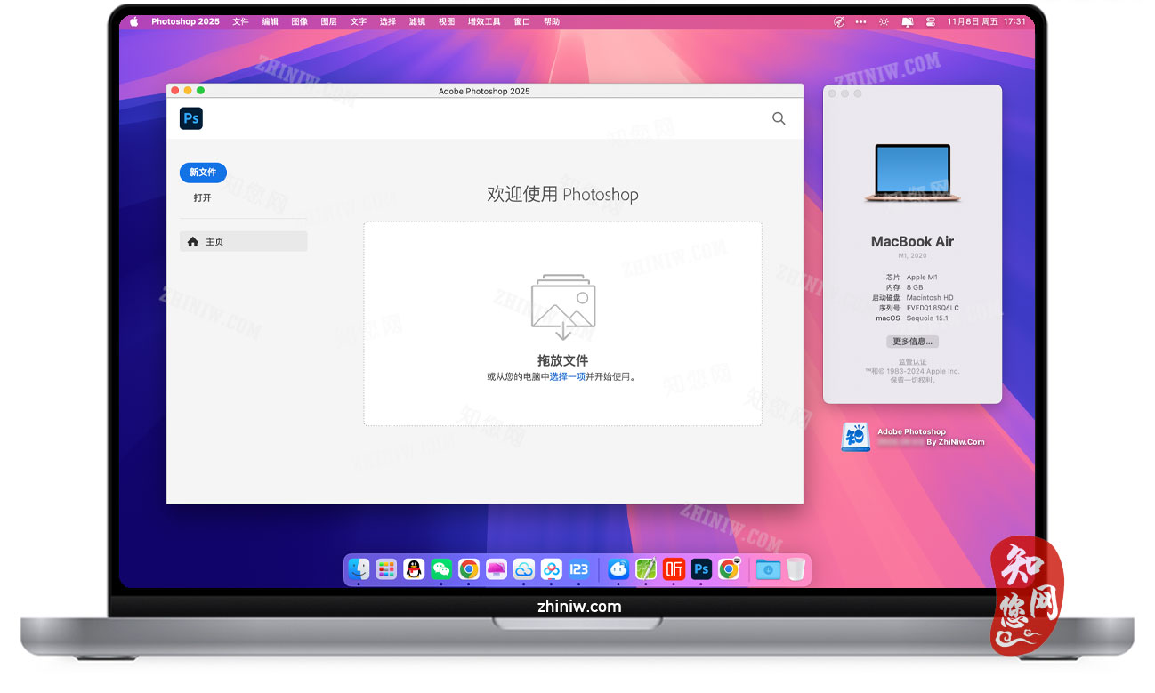Image resolution: width=1155 pixels, height=693 pixels.
Task: Open the second Chrome icon with badge
Action: click(729, 569)
